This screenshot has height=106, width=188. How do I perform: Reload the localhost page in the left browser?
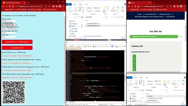[10, 6]
